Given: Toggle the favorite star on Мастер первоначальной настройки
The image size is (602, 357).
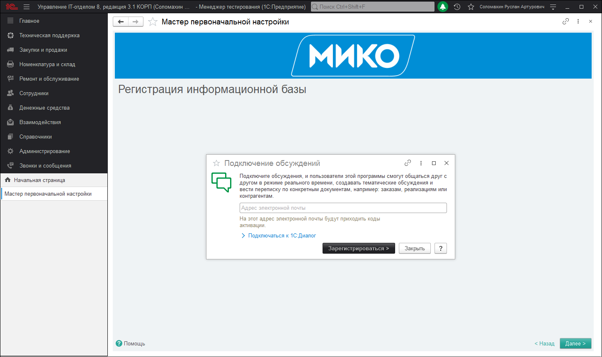Looking at the screenshot, I should pyautogui.click(x=153, y=21).
